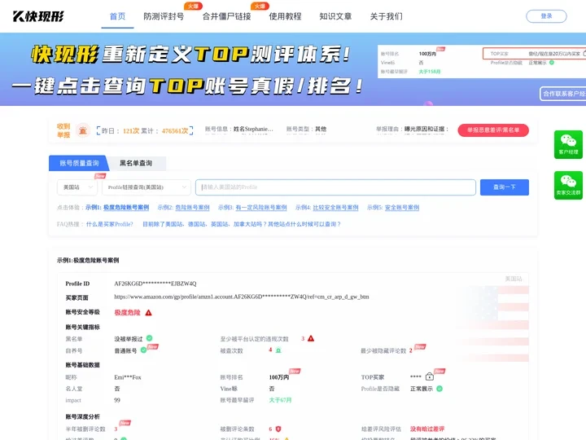
Task: Click red shield icon beside 被删评论条数
Action: (x=278, y=429)
